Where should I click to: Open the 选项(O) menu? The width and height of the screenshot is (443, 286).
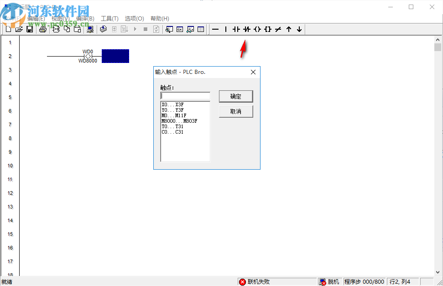coord(135,19)
